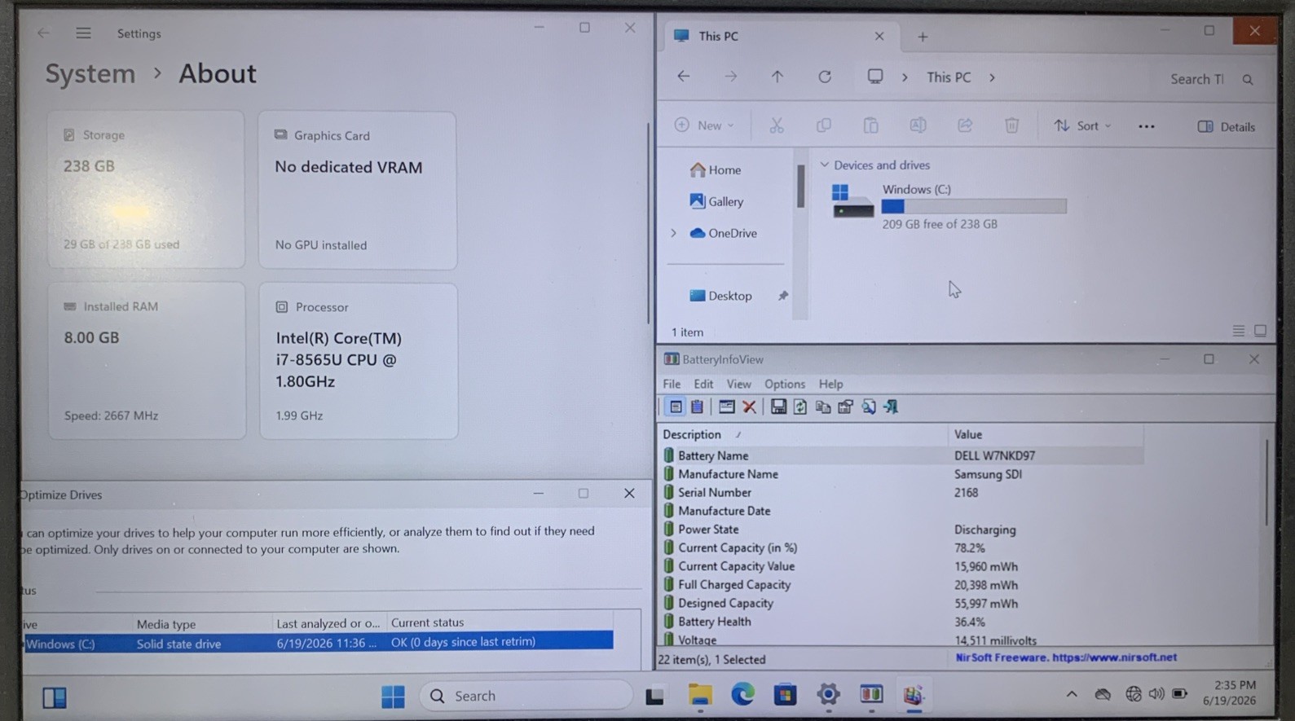Click the Paste icon in Explorer toolbar
1295x721 pixels.
point(870,125)
